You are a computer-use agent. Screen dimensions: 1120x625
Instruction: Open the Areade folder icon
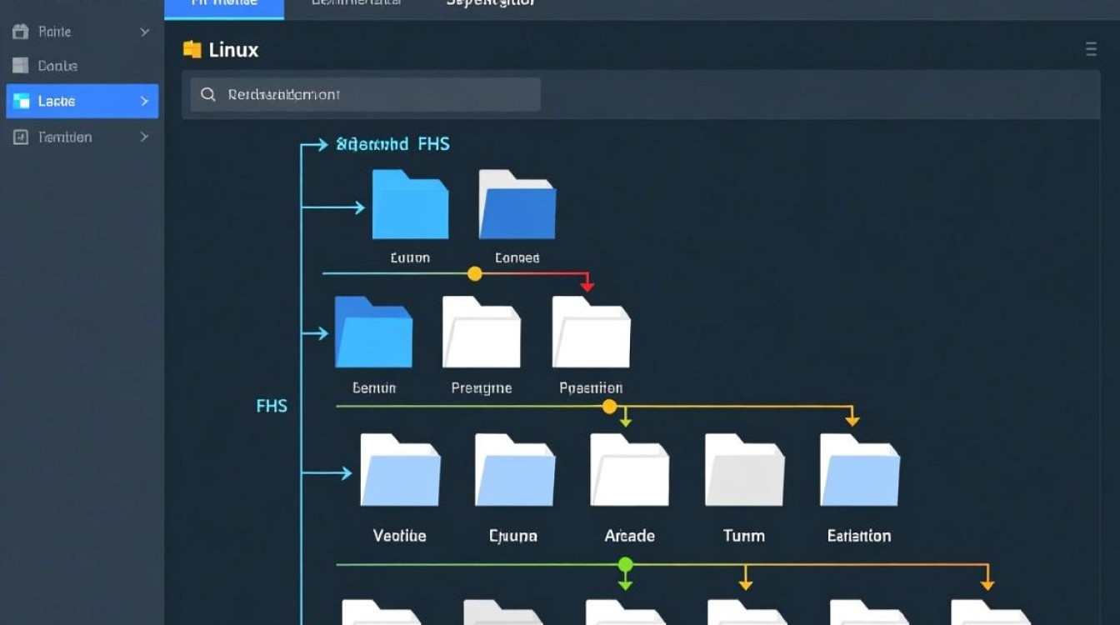click(629, 471)
